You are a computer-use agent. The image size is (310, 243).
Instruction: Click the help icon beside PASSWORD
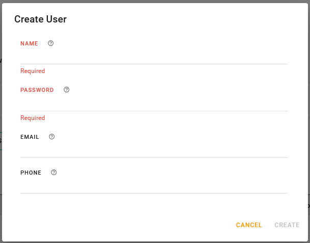[66, 90]
